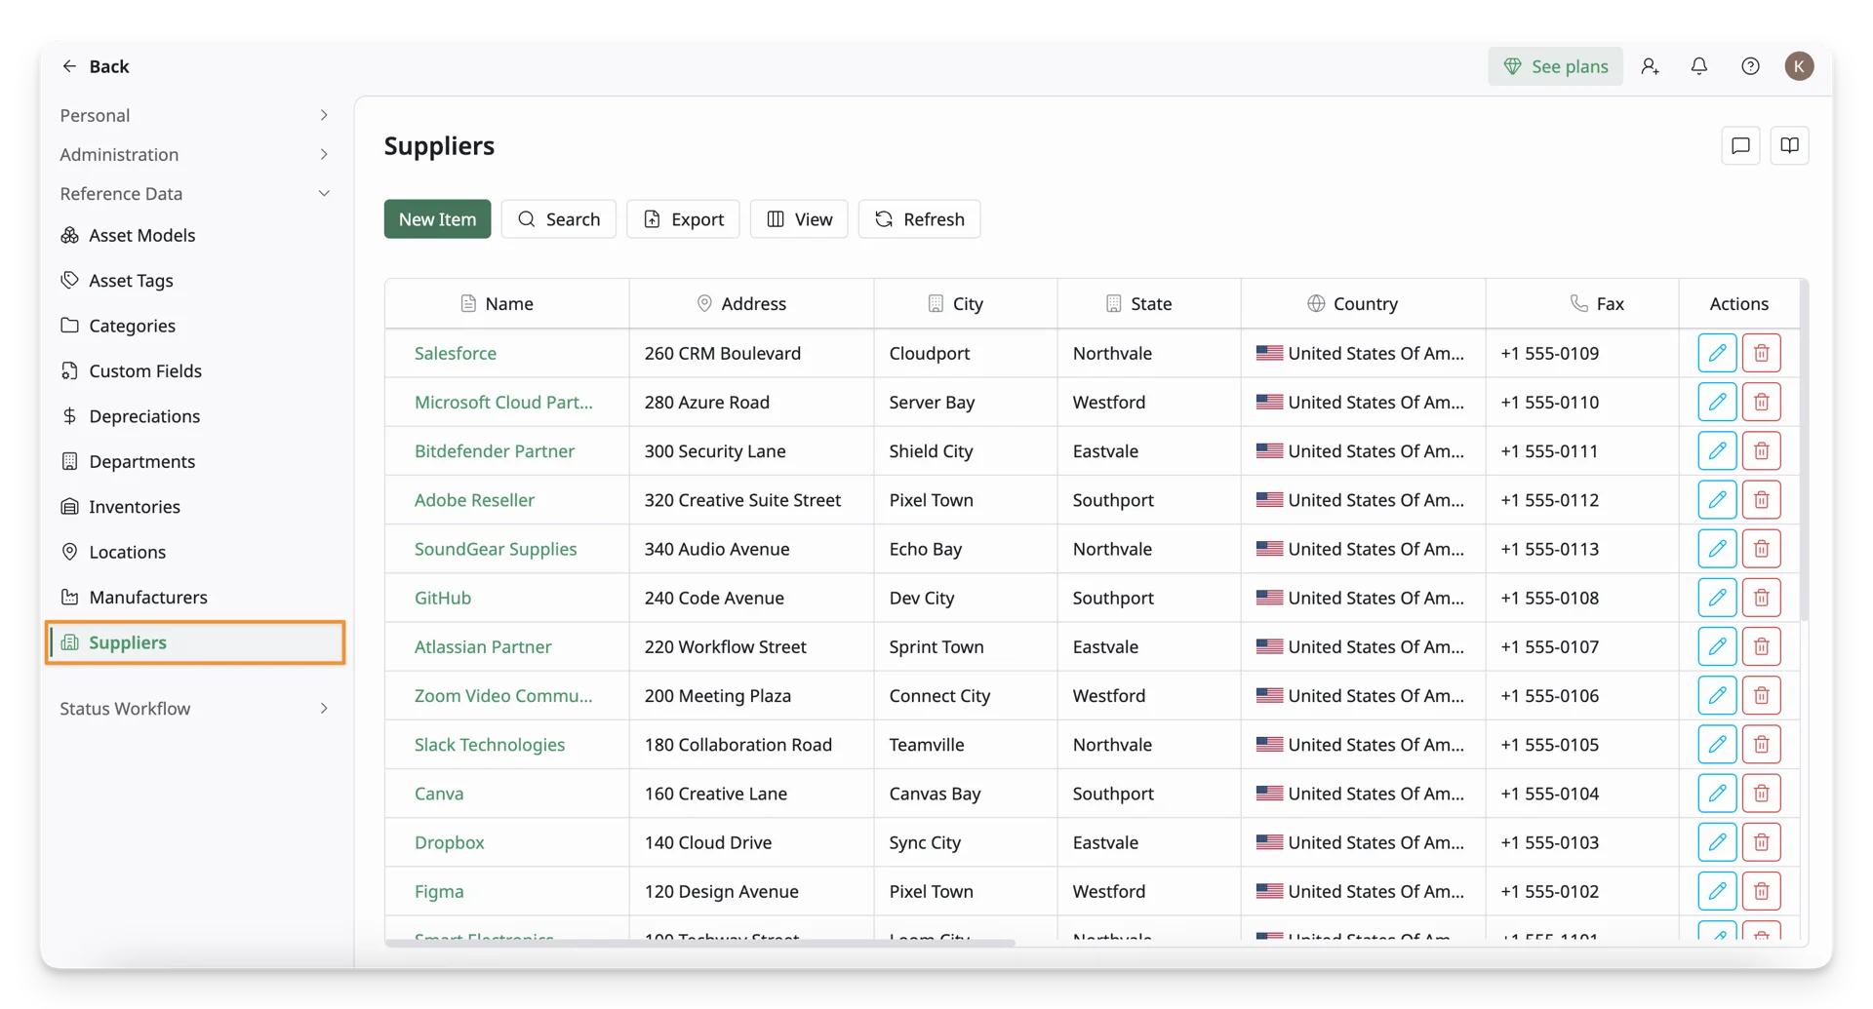Open Asset Models in sidebar
The width and height of the screenshot is (1873, 1009).
[x=195, y=235]
